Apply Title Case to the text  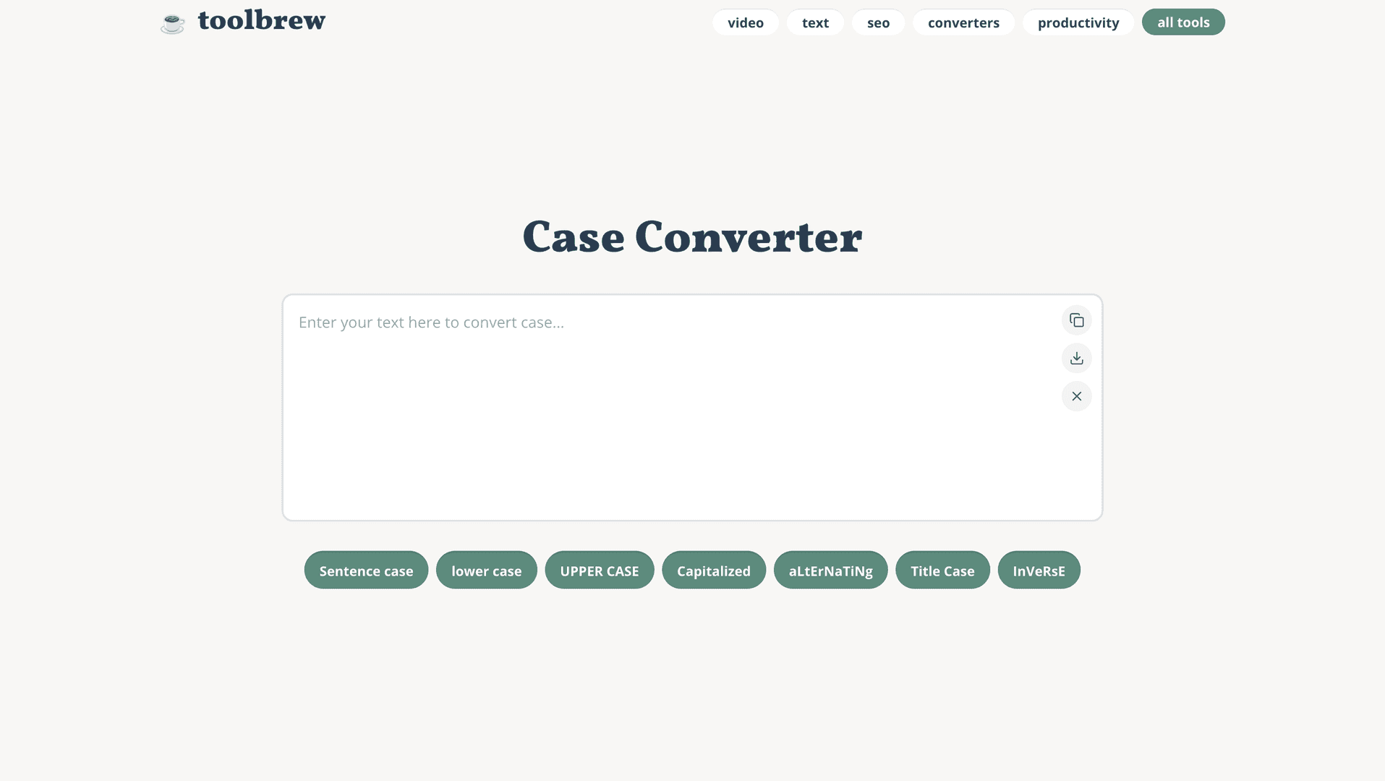942,570
